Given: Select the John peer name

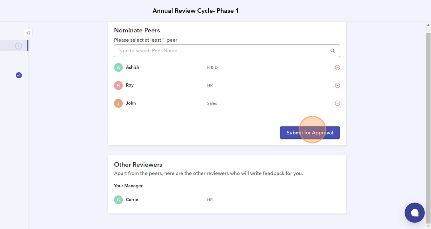Looking at the screenshot, I should click(x=131, y=103).
